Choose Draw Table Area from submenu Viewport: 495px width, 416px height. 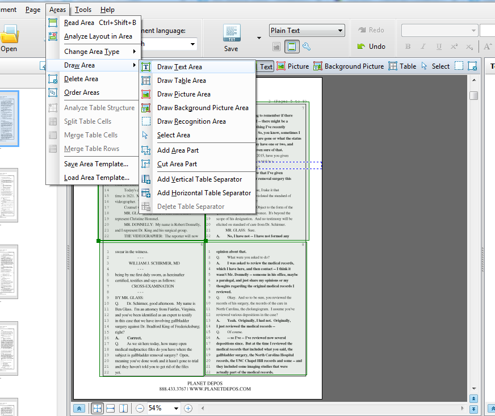[198, 81]
